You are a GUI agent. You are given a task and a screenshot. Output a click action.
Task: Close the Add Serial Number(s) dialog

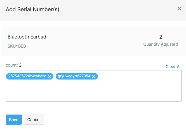pos(179,9)
